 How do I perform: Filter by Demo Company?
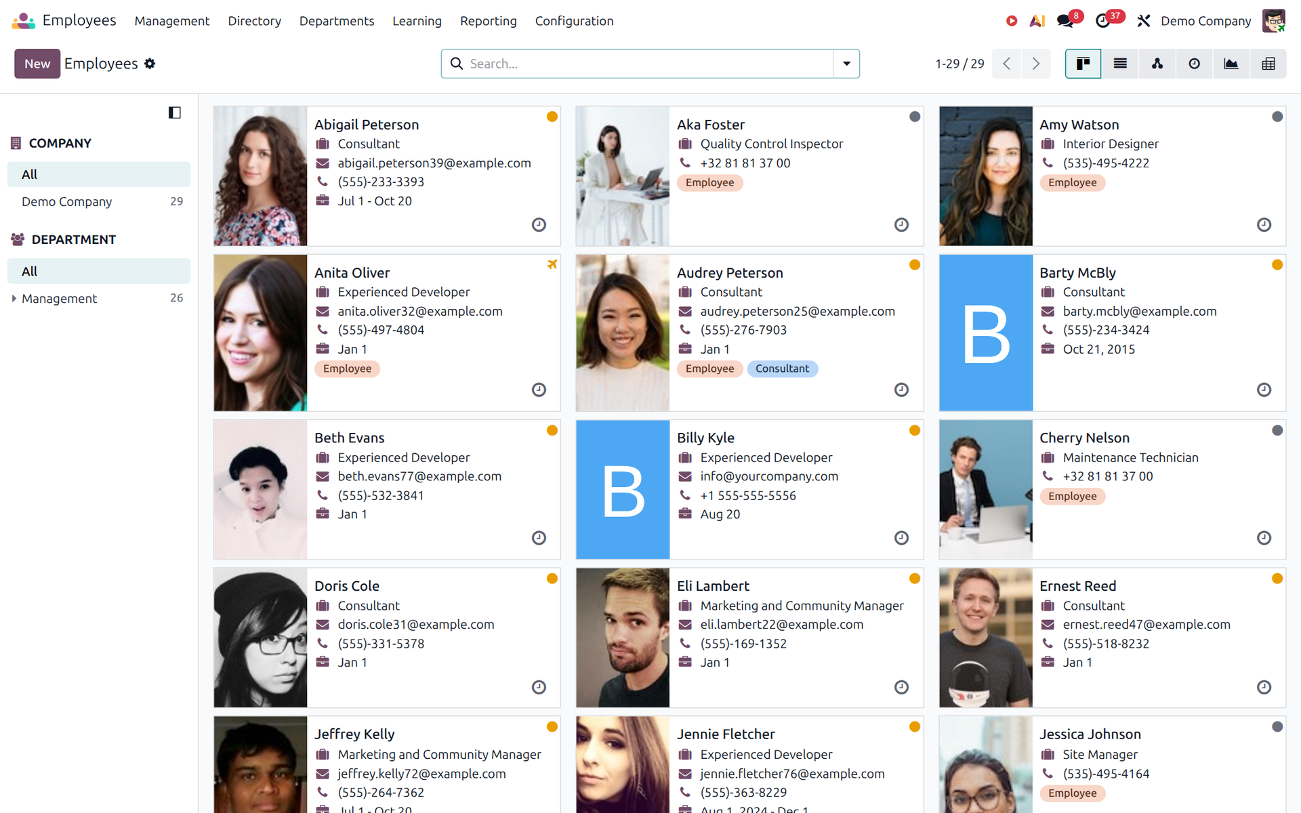[x=99, y=201]
